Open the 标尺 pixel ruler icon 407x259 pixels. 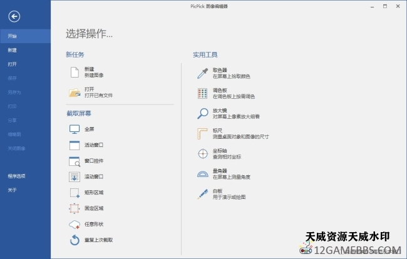point(202,133)
